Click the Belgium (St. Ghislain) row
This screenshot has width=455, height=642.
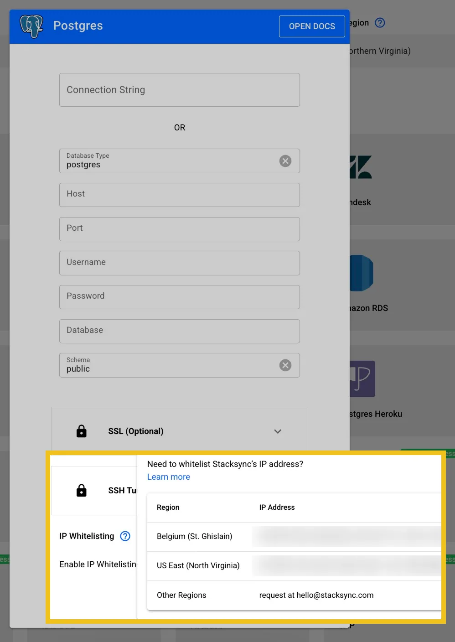(x=294, y=537)
